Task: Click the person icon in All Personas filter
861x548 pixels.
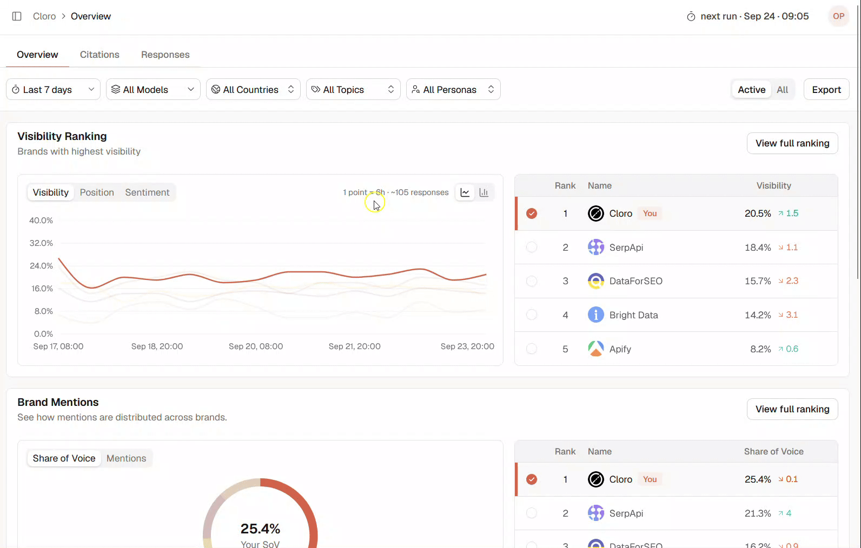Action: (416, 90)
